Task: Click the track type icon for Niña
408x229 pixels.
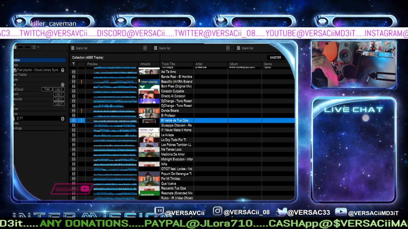Action: (x=74, y=164)
